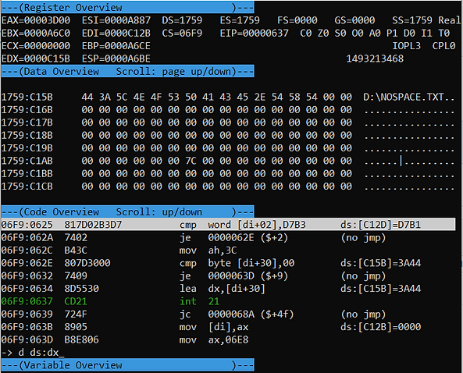
Task: Select the ECX=00000000 register value
Action: click(x=36, y=46)
